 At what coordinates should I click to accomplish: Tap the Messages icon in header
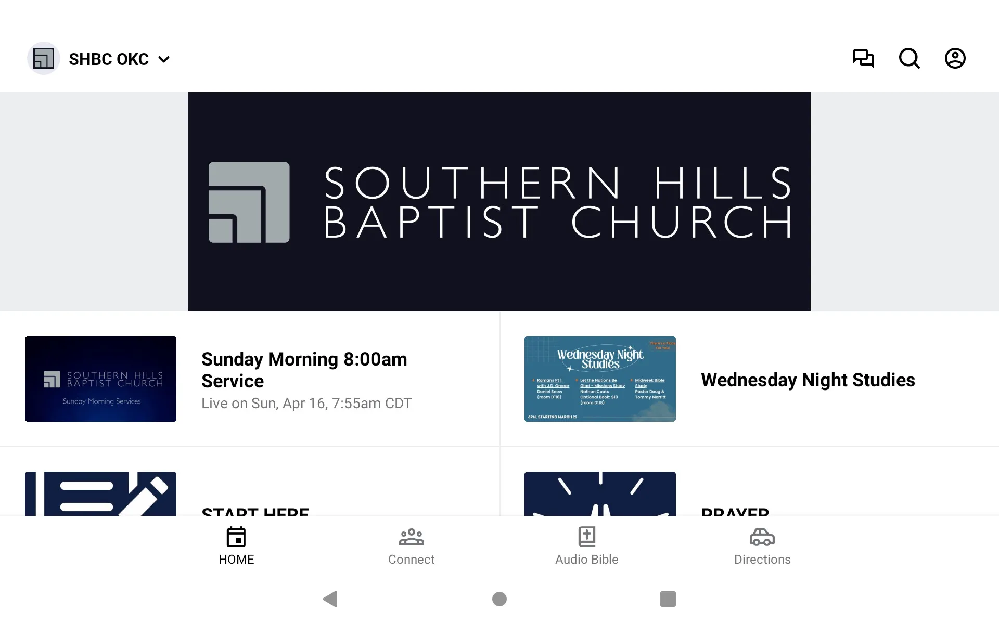click(863, 58)
